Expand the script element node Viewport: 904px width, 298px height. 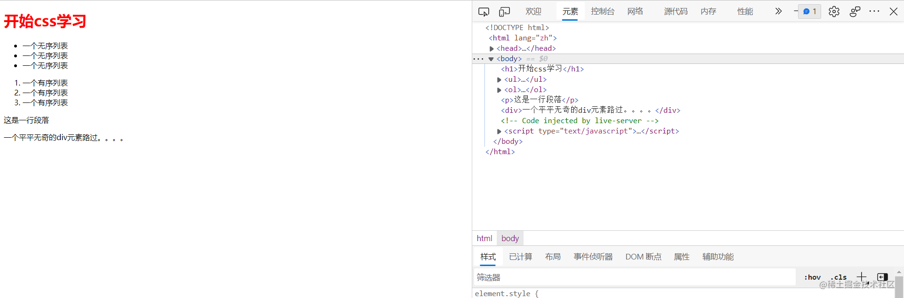[x=499, y=131]
